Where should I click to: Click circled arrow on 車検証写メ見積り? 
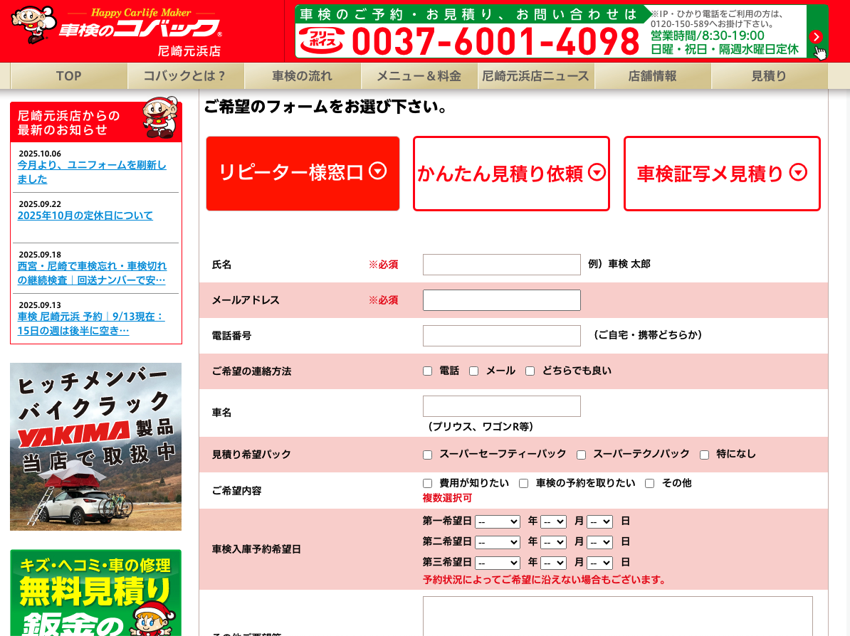(x=799, y=172)
